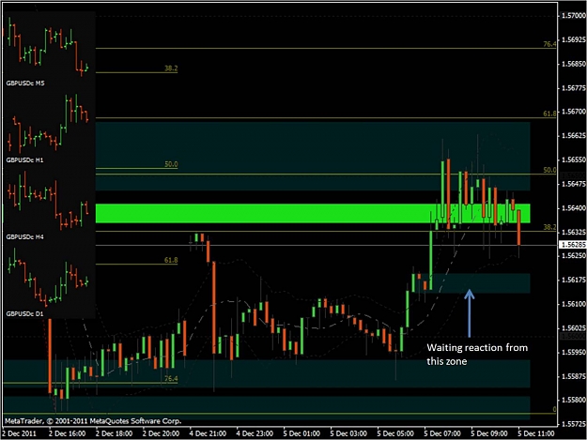This screenshot has width=587, height=440.
Task: Click the 'Waiting reaction from this zone' note
Action: 477,355
